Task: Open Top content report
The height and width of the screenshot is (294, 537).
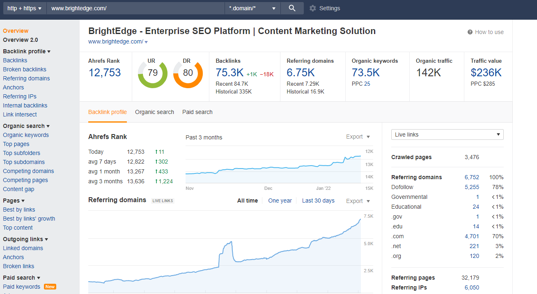Action: 18,228
